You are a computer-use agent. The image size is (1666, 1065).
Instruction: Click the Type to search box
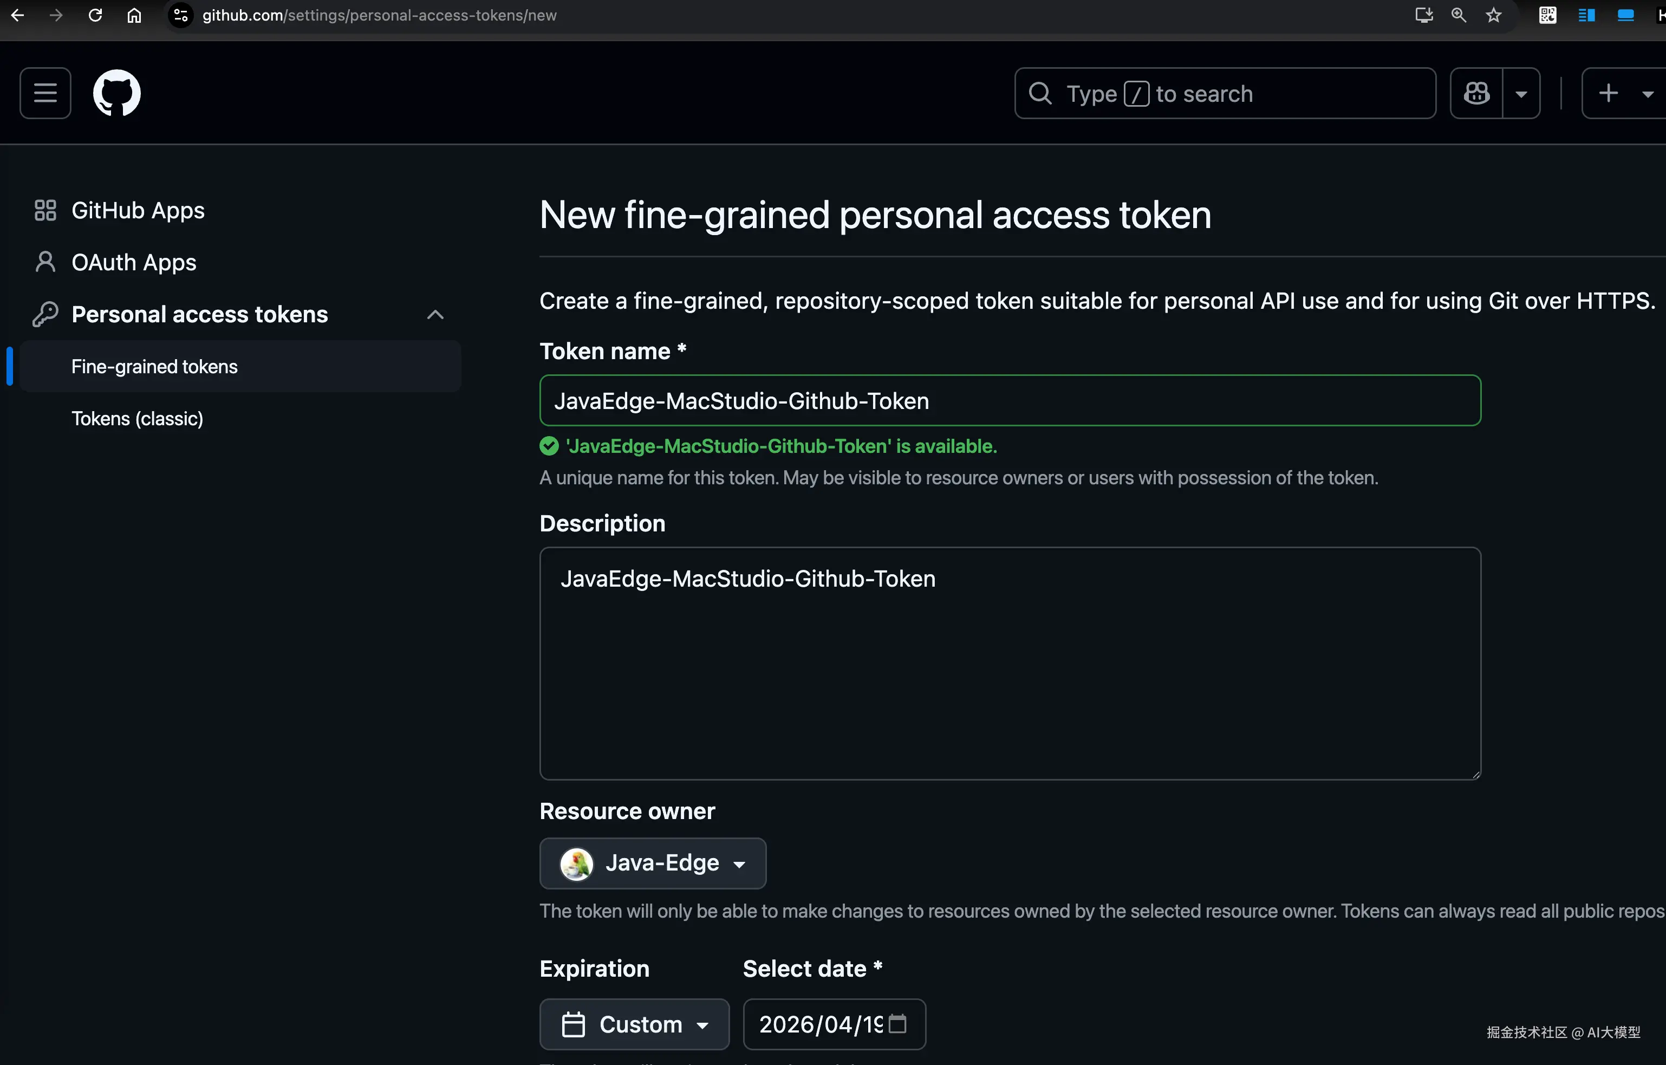(x=1225, y=93)
